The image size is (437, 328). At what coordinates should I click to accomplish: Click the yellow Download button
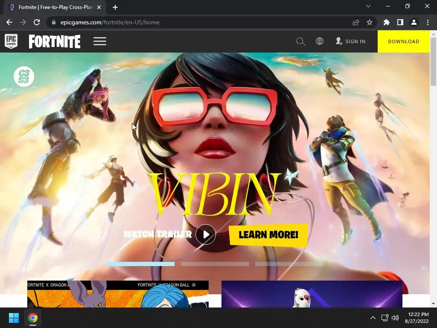[404, 41]
